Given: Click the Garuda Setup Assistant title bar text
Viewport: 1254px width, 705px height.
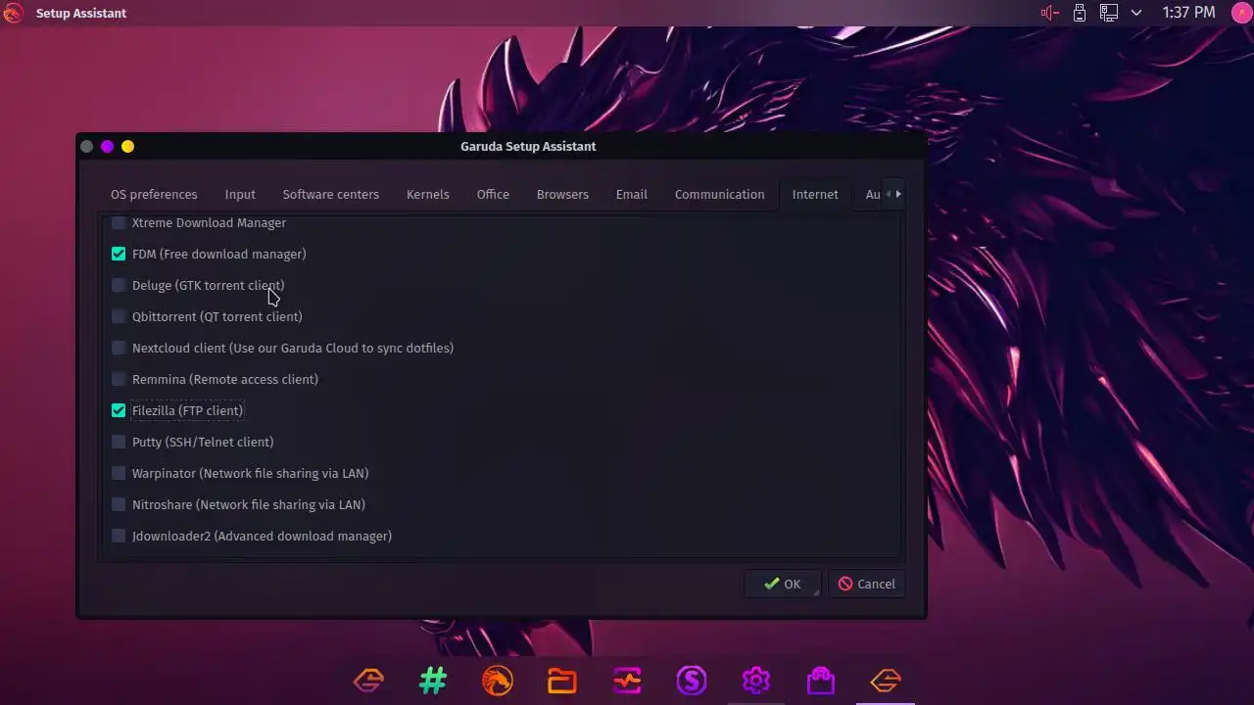Looking at the screenshot, I should pos(528,146).
